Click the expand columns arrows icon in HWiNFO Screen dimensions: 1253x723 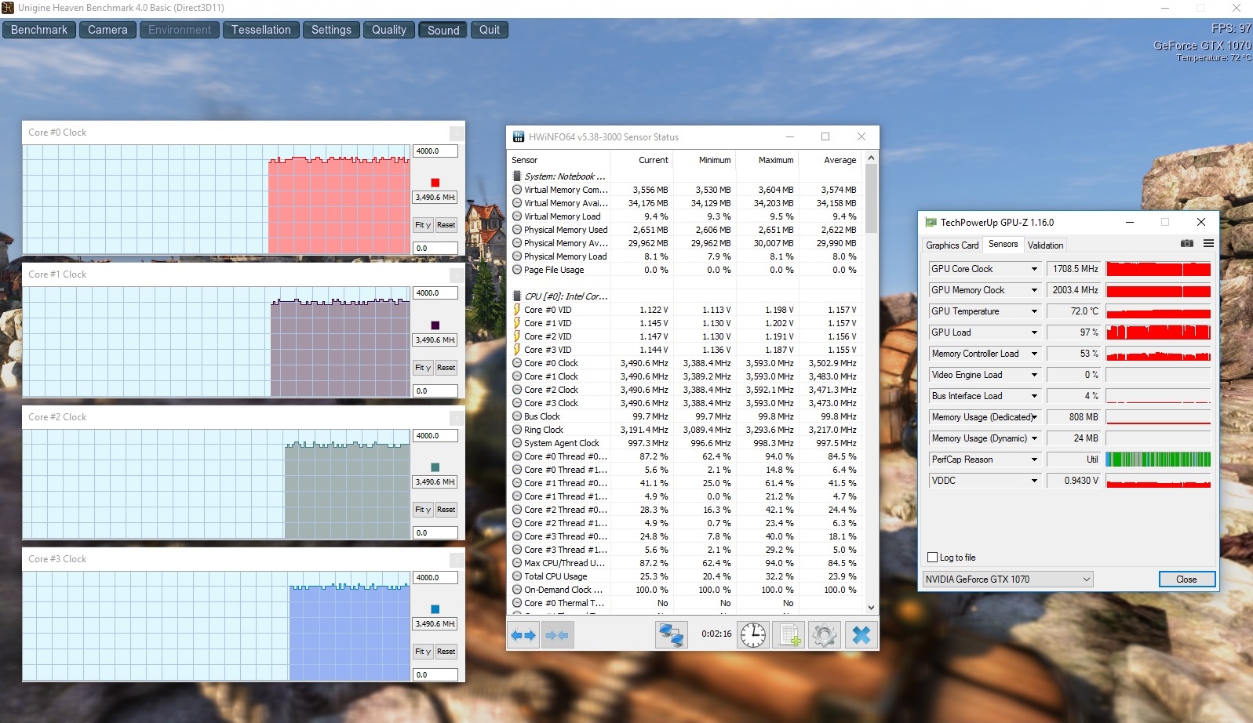(523, 635)
